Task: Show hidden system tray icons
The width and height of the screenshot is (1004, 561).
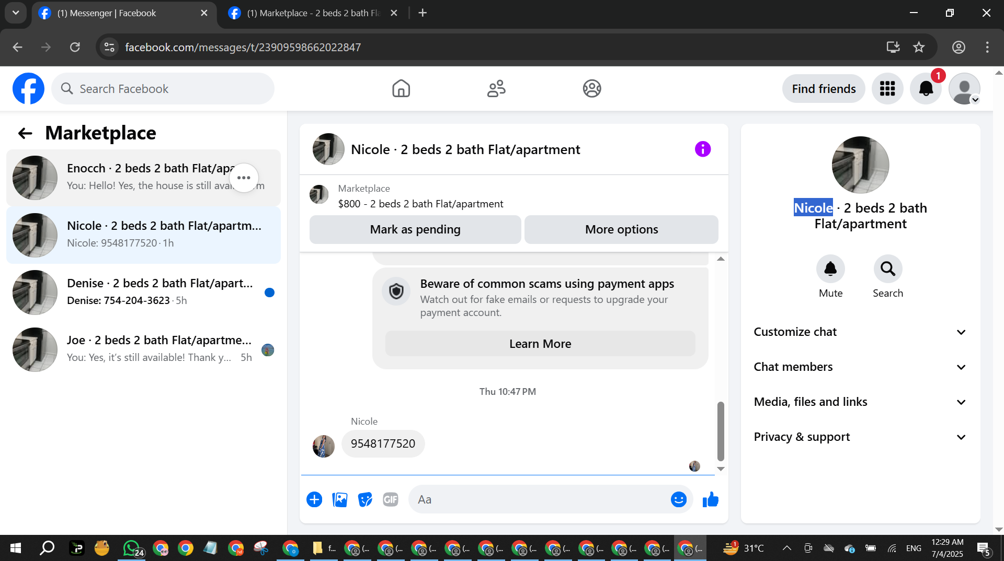Action: [x=786, y=548]
